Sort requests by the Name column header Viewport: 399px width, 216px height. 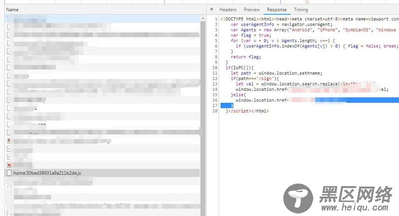tap(12, 9)
